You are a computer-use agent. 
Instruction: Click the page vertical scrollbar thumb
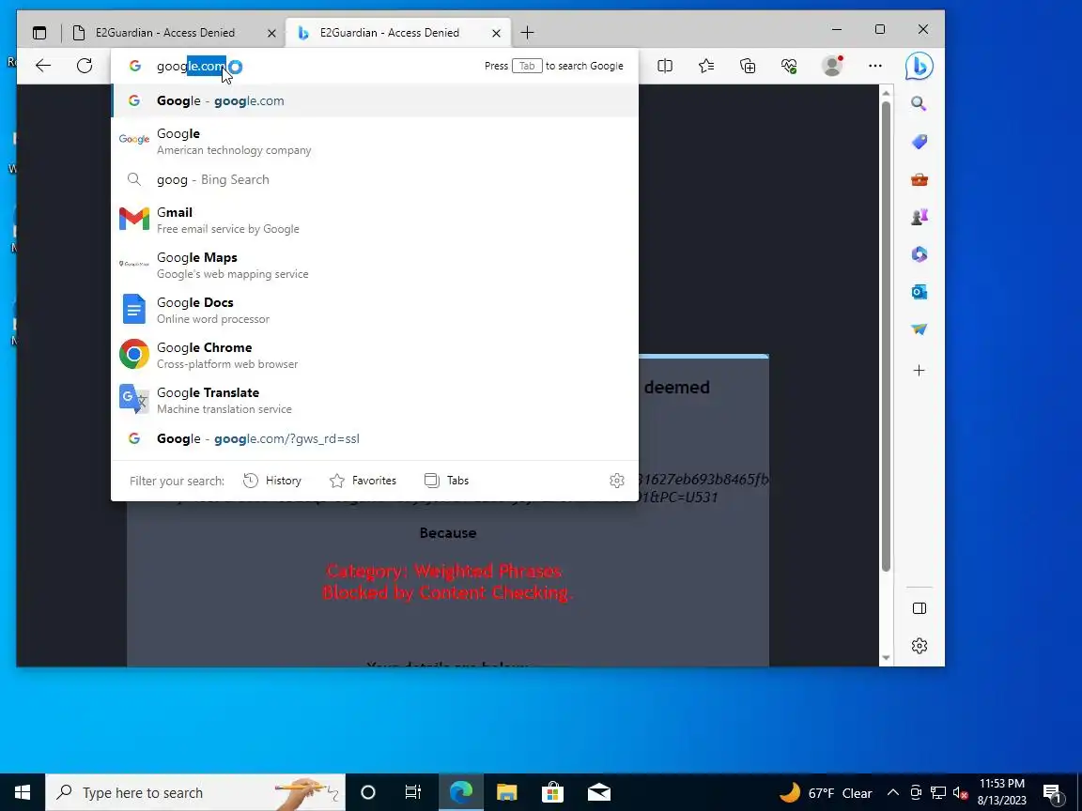[886, 336]
